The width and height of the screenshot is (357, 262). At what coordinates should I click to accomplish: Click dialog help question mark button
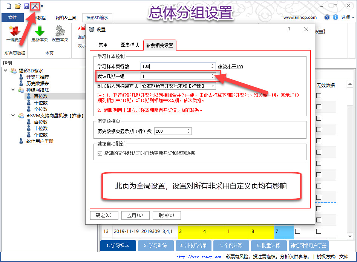click(289, 29)
